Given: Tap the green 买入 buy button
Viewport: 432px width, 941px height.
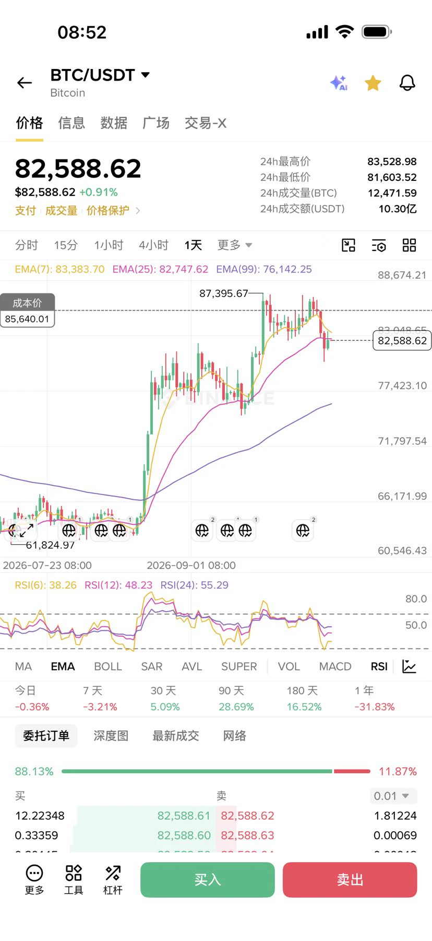Looking at the screenshot, I should click(208, 880).
